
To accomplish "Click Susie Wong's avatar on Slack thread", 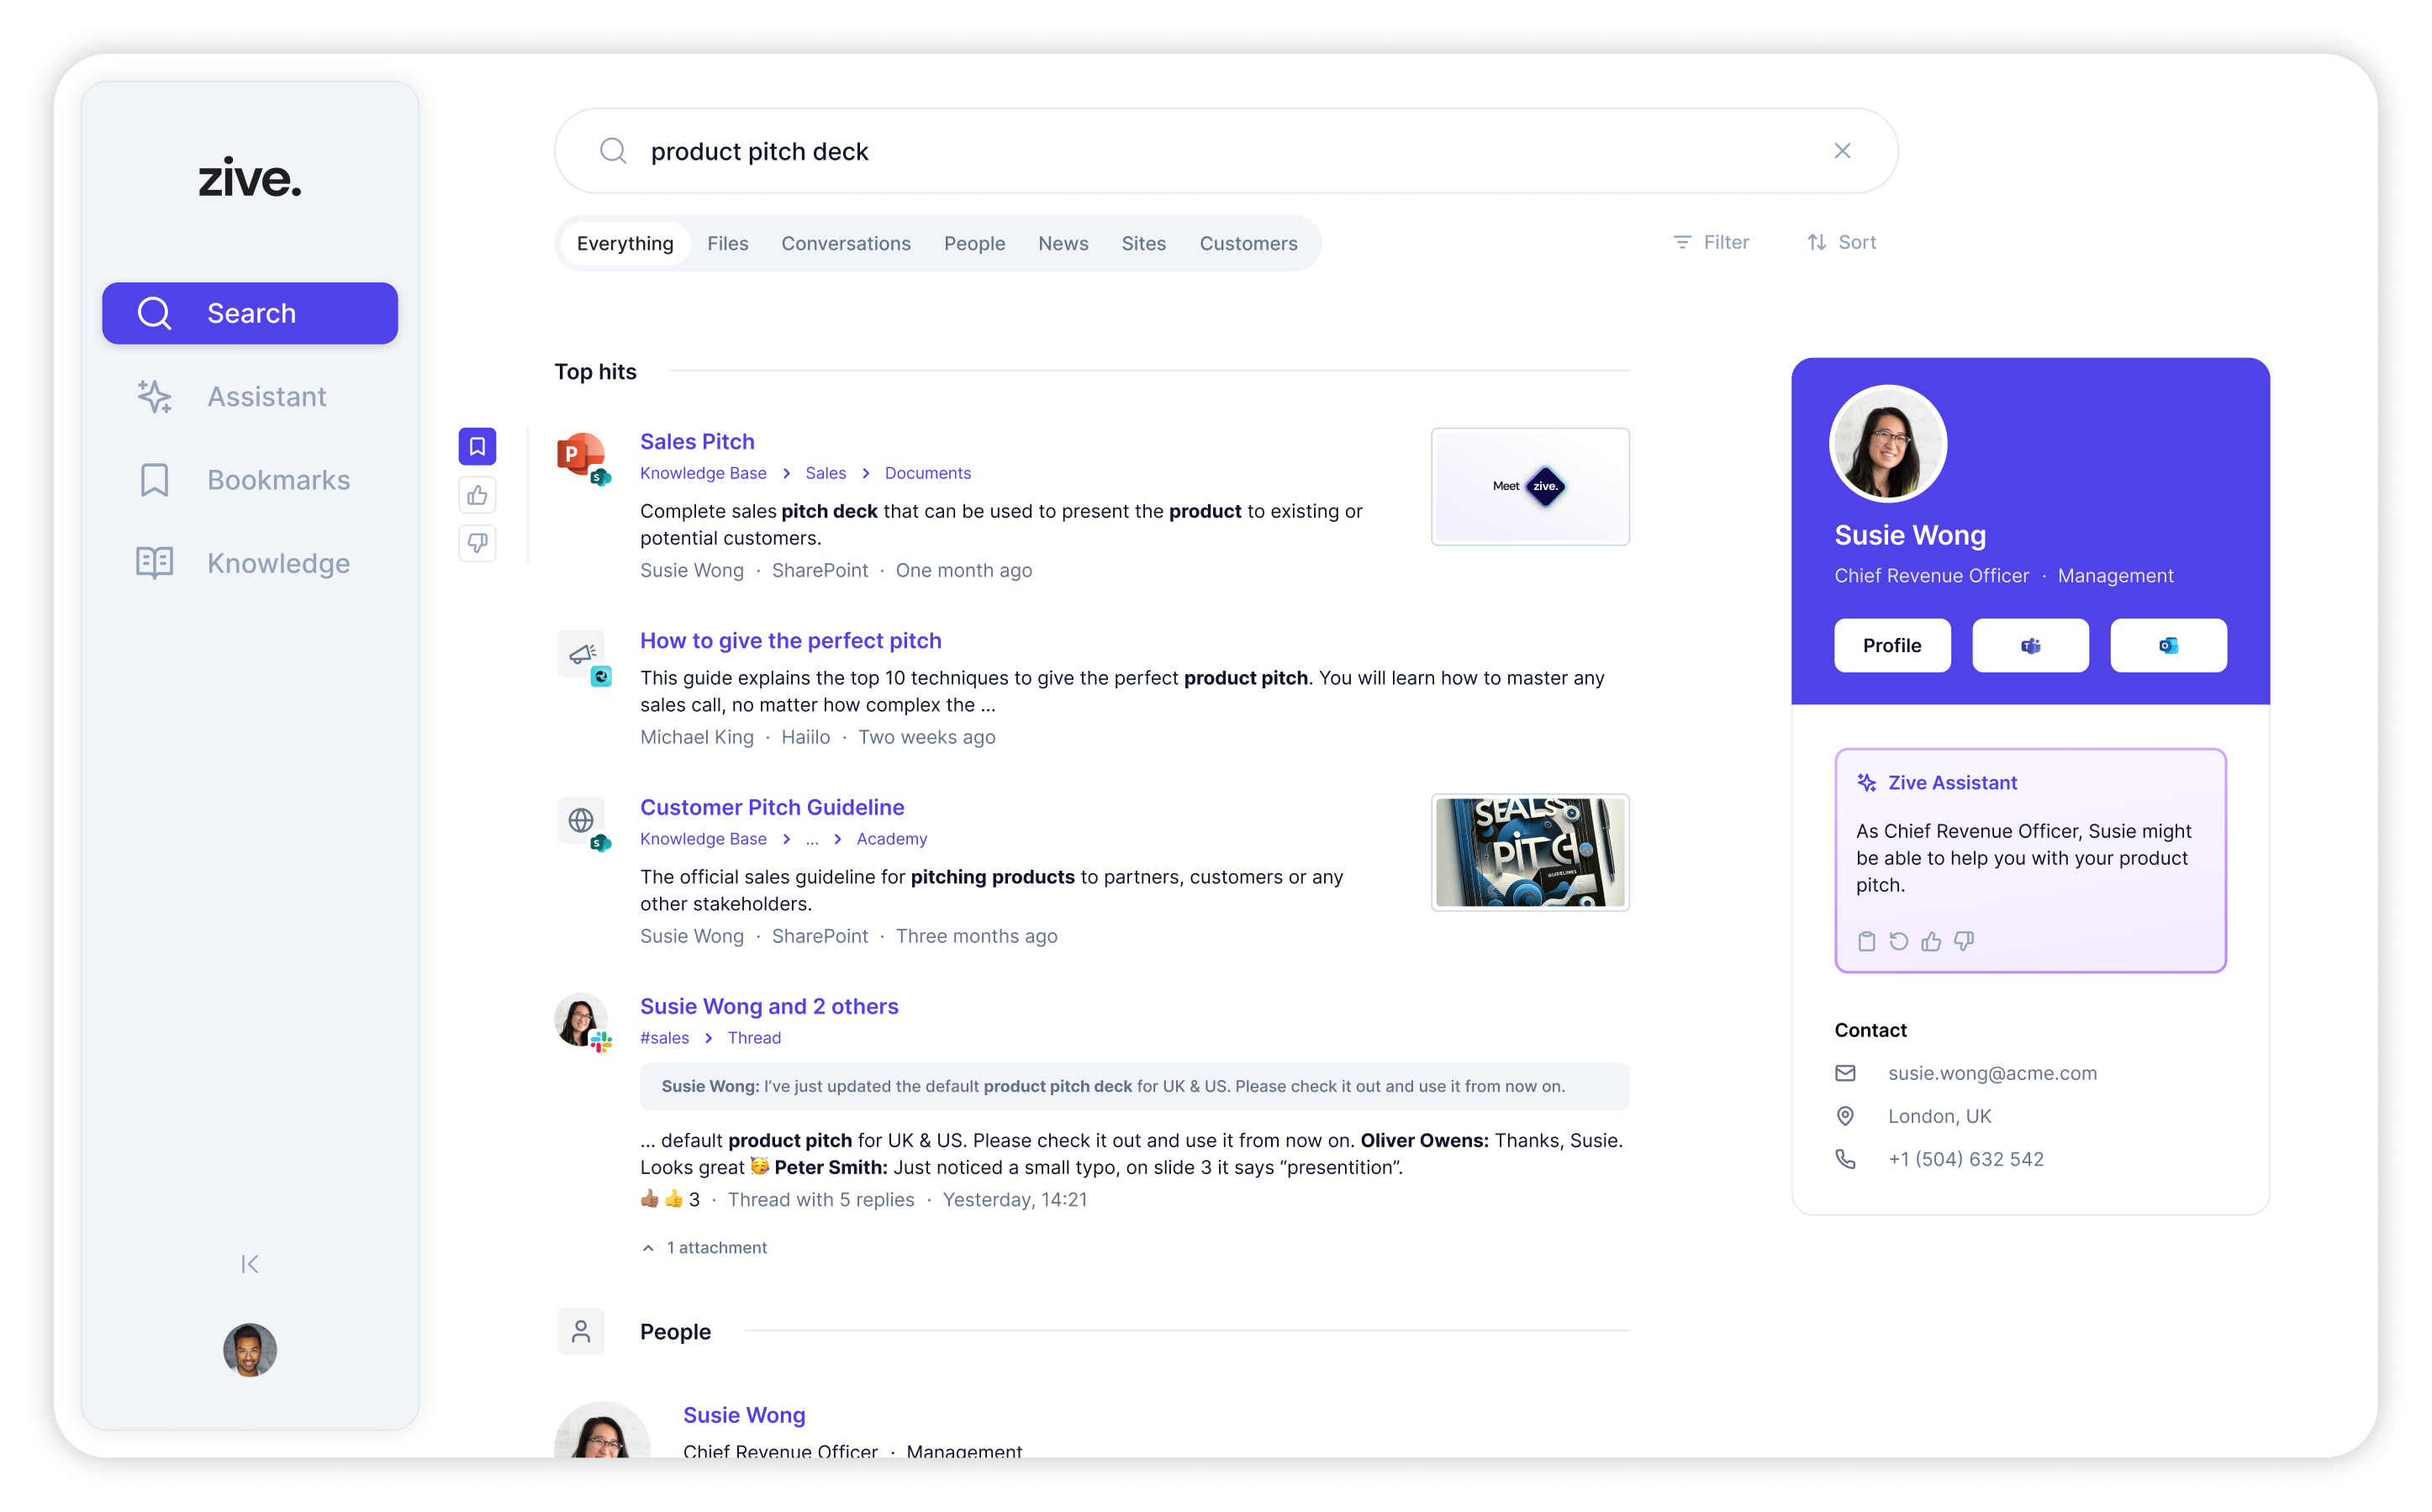I will (x=581, y=1021).
